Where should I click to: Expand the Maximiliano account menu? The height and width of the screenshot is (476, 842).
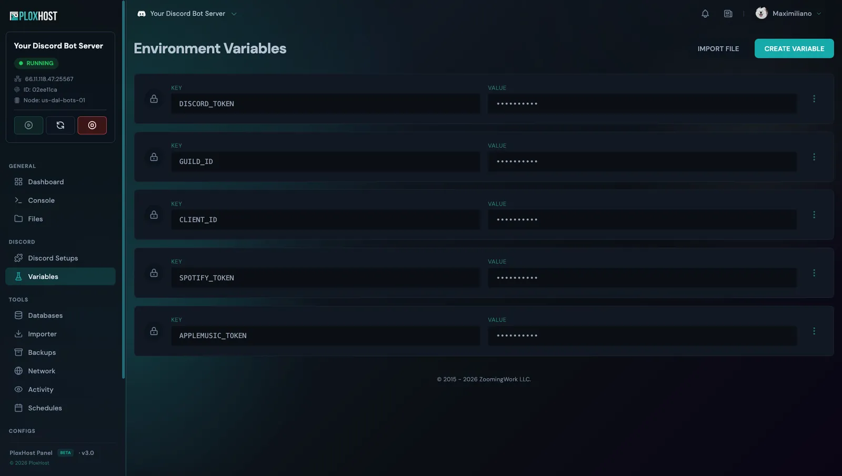788,14
